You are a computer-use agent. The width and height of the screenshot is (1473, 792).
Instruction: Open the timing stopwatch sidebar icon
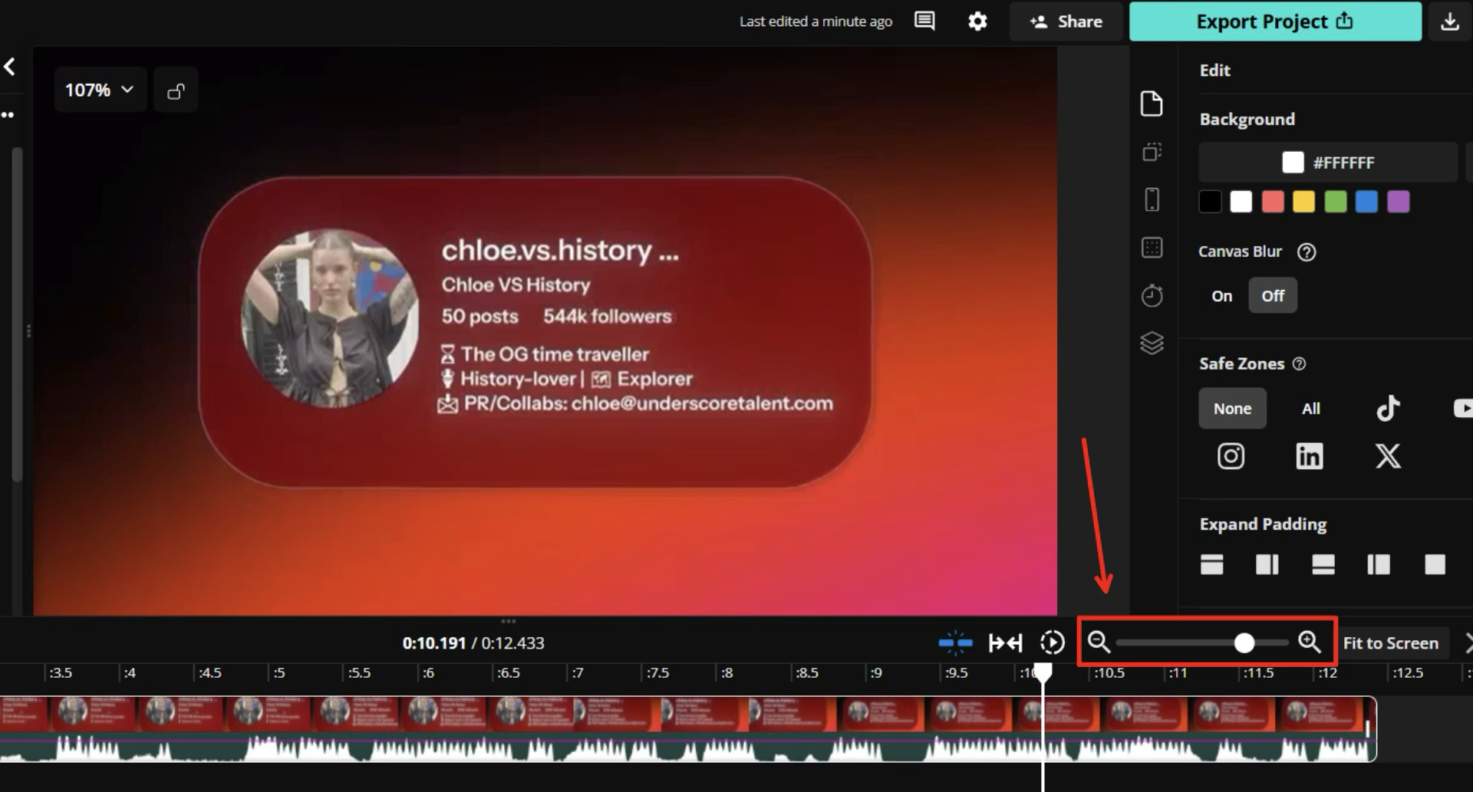[x=1152, y=295]
